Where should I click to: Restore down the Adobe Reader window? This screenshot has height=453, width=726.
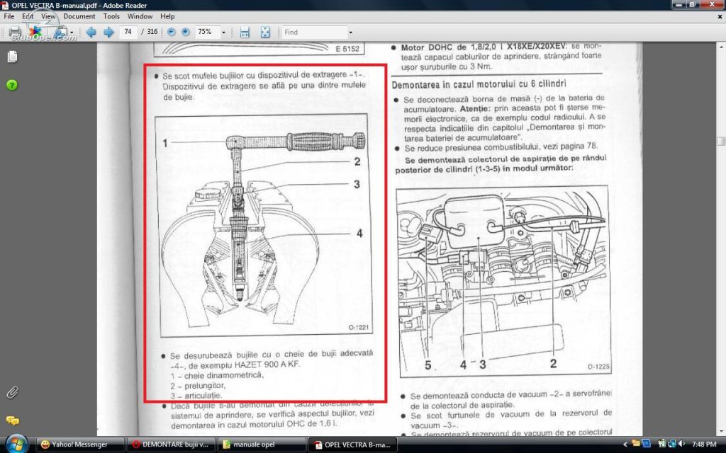pyautogui.click(x=693, y=5)
